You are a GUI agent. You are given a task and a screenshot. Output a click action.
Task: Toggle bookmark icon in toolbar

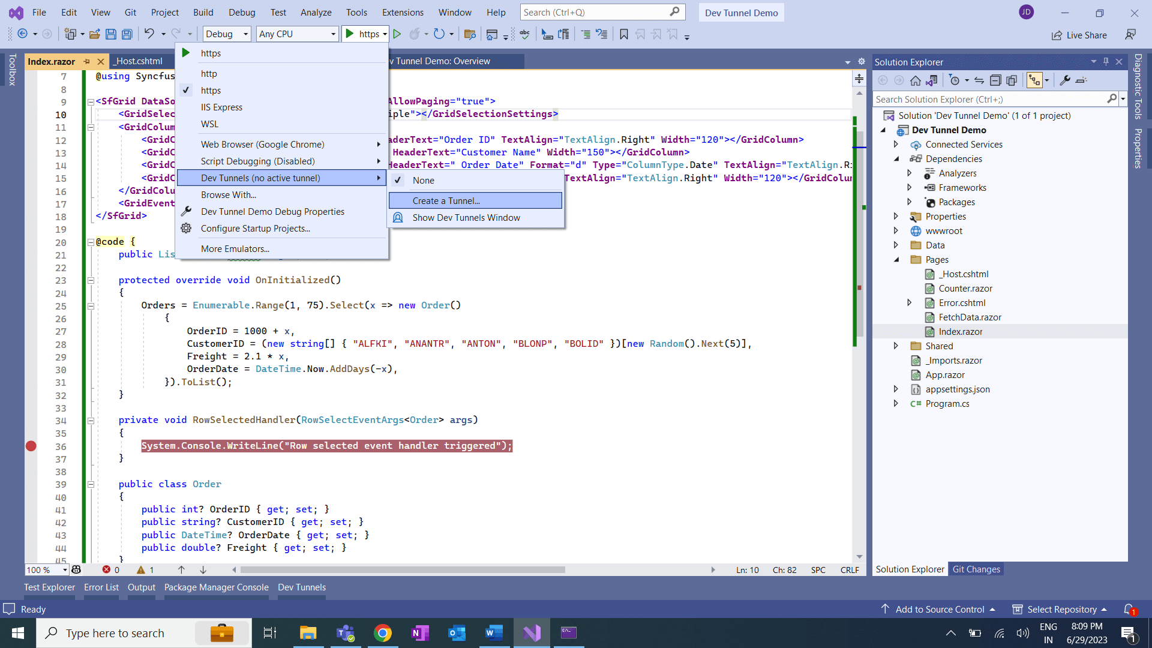tap(624, 34)
